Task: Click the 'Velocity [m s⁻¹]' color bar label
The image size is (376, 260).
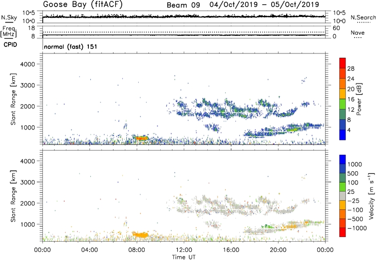Action: tap(371, 196)
